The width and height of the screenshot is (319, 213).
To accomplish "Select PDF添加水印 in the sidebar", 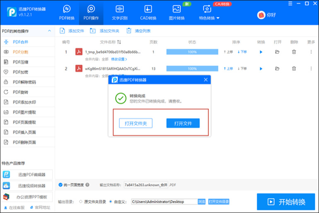I will click(27, 102).
